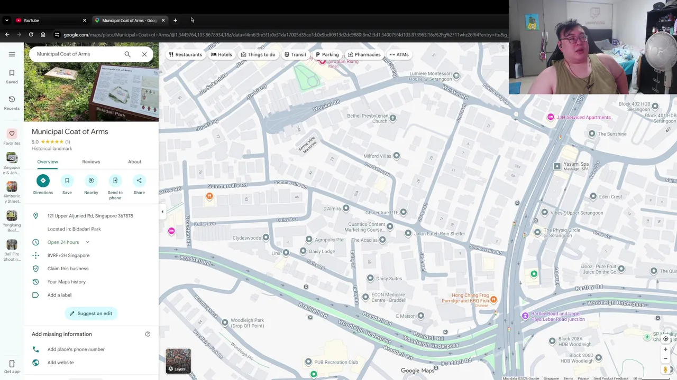Click Add website
Image resolution: width=677 pixels, height=380 pixels.
pos(60,363)
